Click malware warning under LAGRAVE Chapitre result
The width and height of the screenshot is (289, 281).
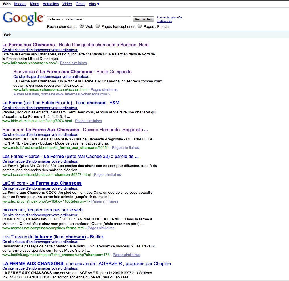(x=40, y=268)
